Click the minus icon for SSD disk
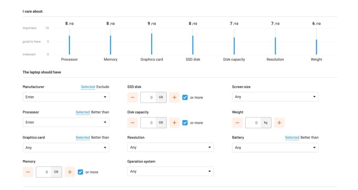The width and height of the screenshot is (358, 190). pos(133,97)
